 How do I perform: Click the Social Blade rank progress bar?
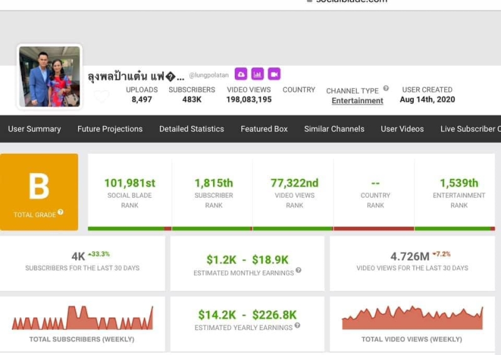pyautogui.click(x=130, y=229)
